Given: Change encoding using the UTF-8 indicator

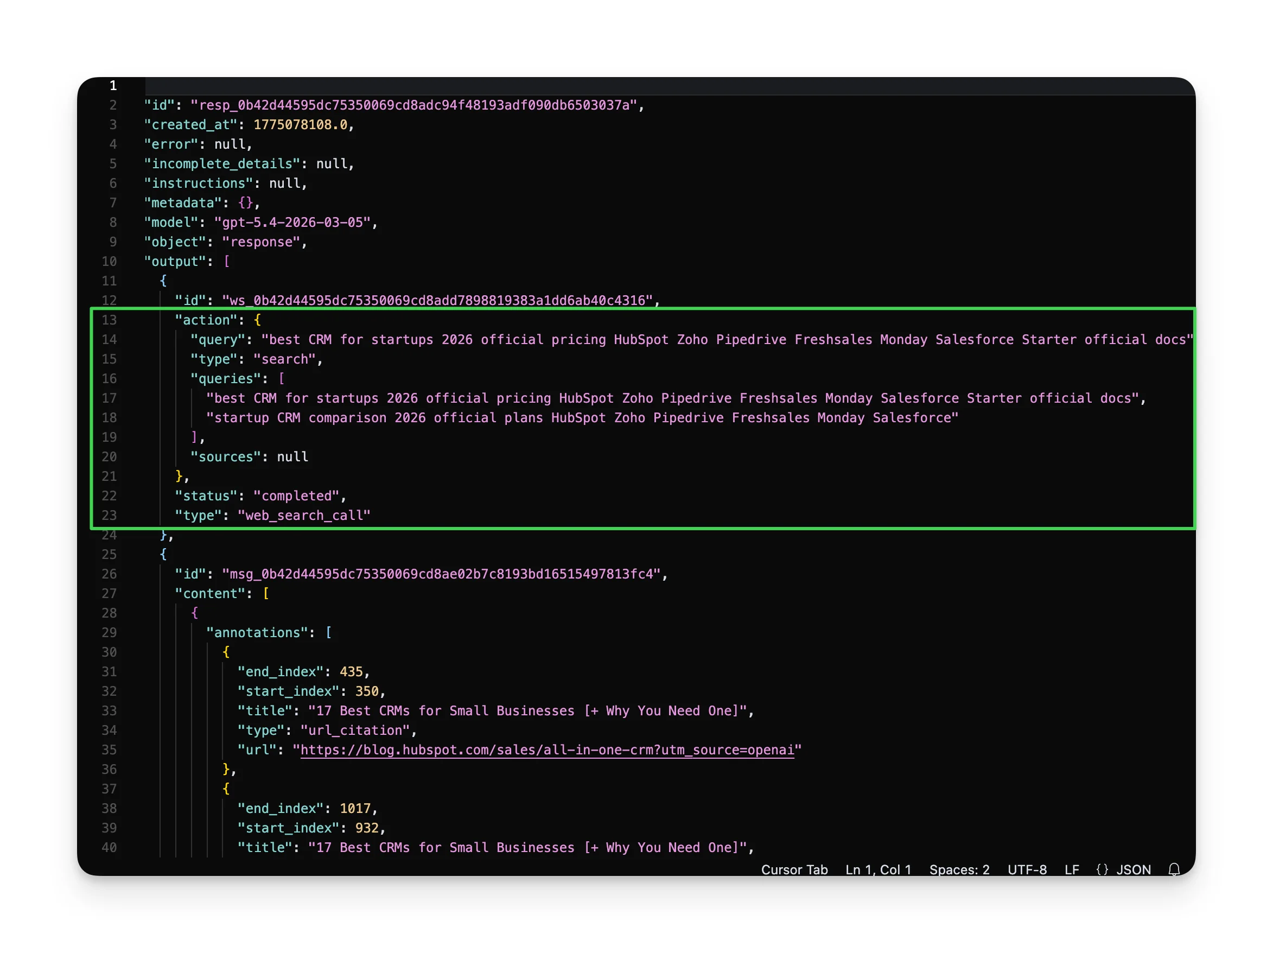Looking at the screenshot, I should point(1027,870).
